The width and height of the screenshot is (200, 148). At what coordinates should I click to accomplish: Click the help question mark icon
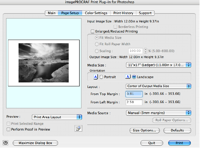5,143
